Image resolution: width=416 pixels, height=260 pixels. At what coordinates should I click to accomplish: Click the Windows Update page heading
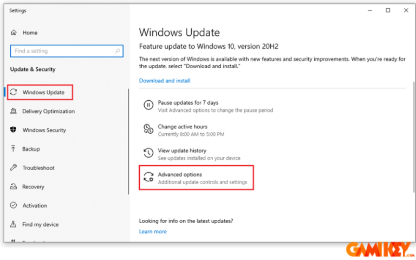click(179, 32)
